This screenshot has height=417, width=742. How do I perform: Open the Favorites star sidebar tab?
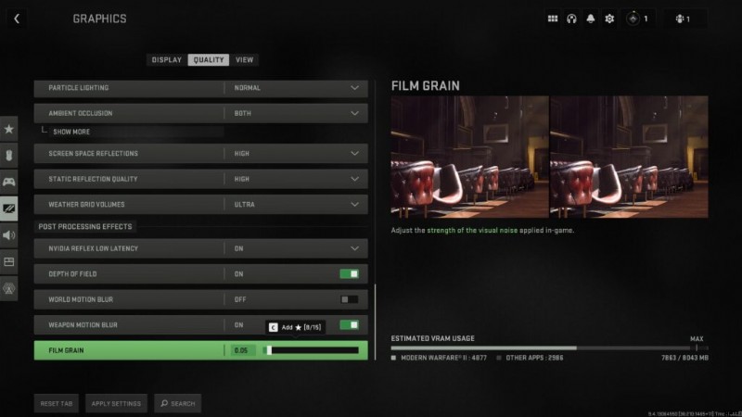[x=9, y=129]
